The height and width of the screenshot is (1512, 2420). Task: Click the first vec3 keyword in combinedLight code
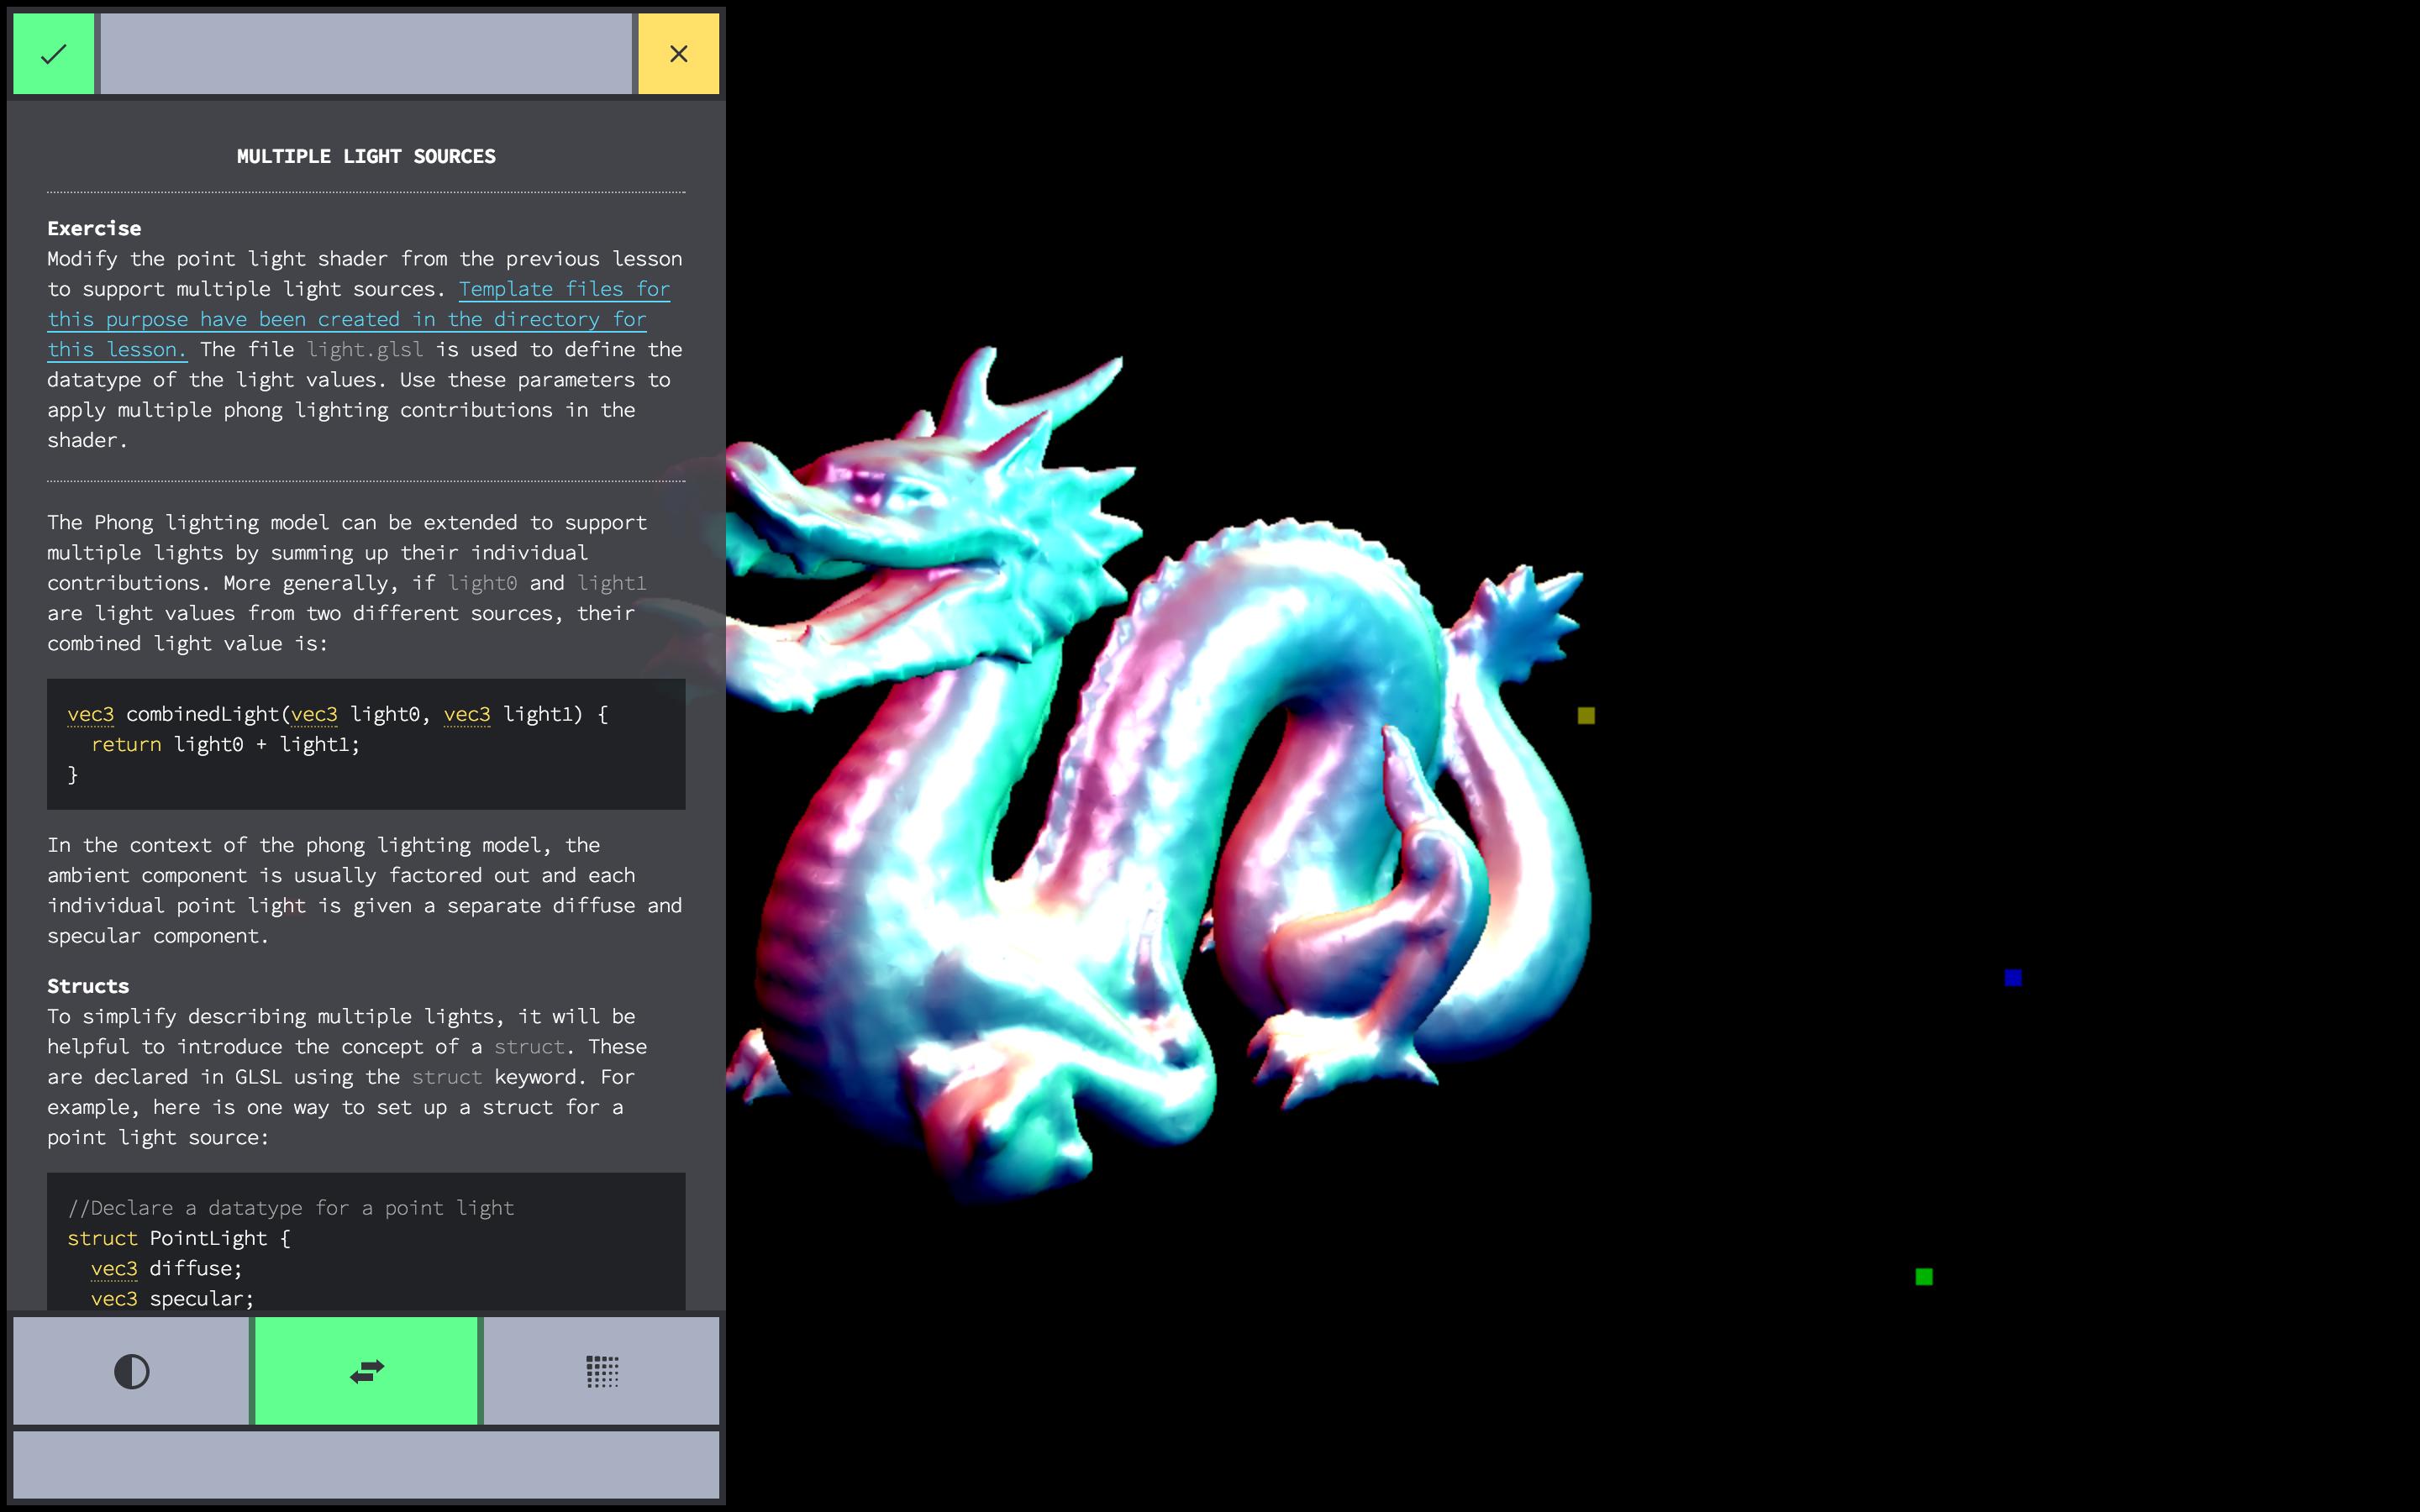tap(90, 714)
